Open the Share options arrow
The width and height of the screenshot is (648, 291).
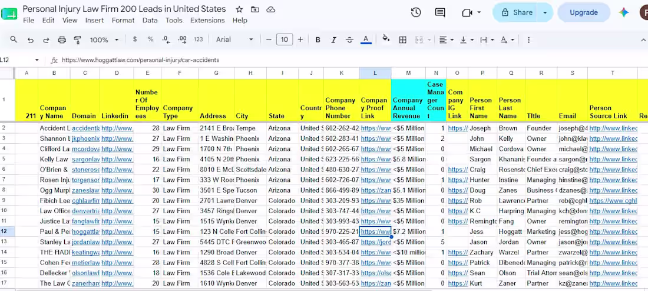(x=545, y=12)
